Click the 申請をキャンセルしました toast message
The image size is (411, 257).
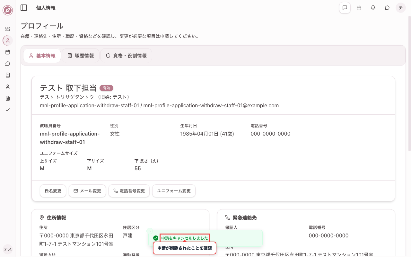coord(185,238)
